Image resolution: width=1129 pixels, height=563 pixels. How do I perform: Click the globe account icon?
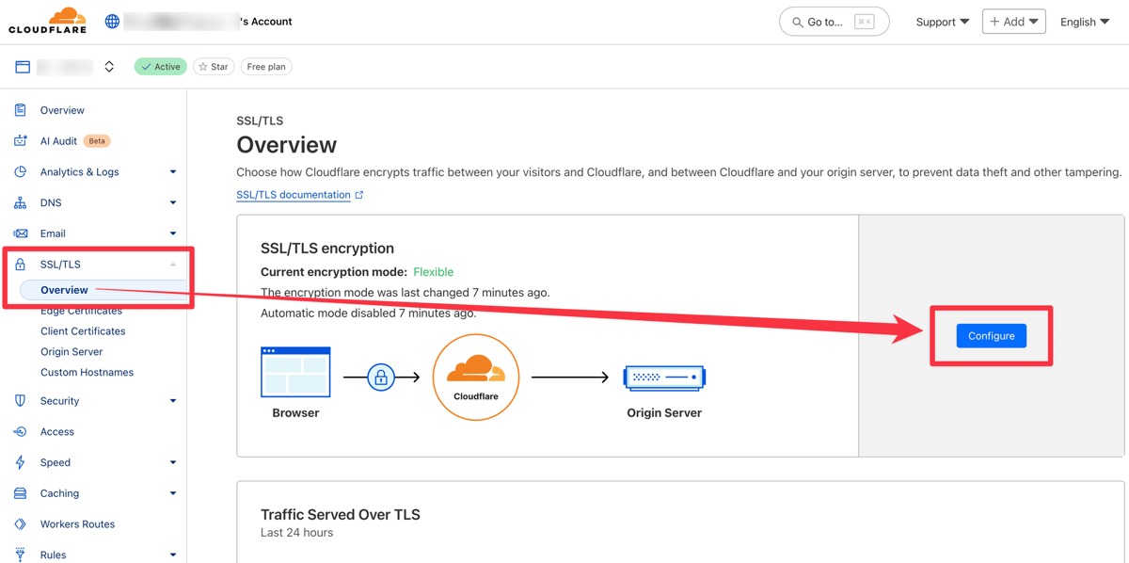(112, 21)
